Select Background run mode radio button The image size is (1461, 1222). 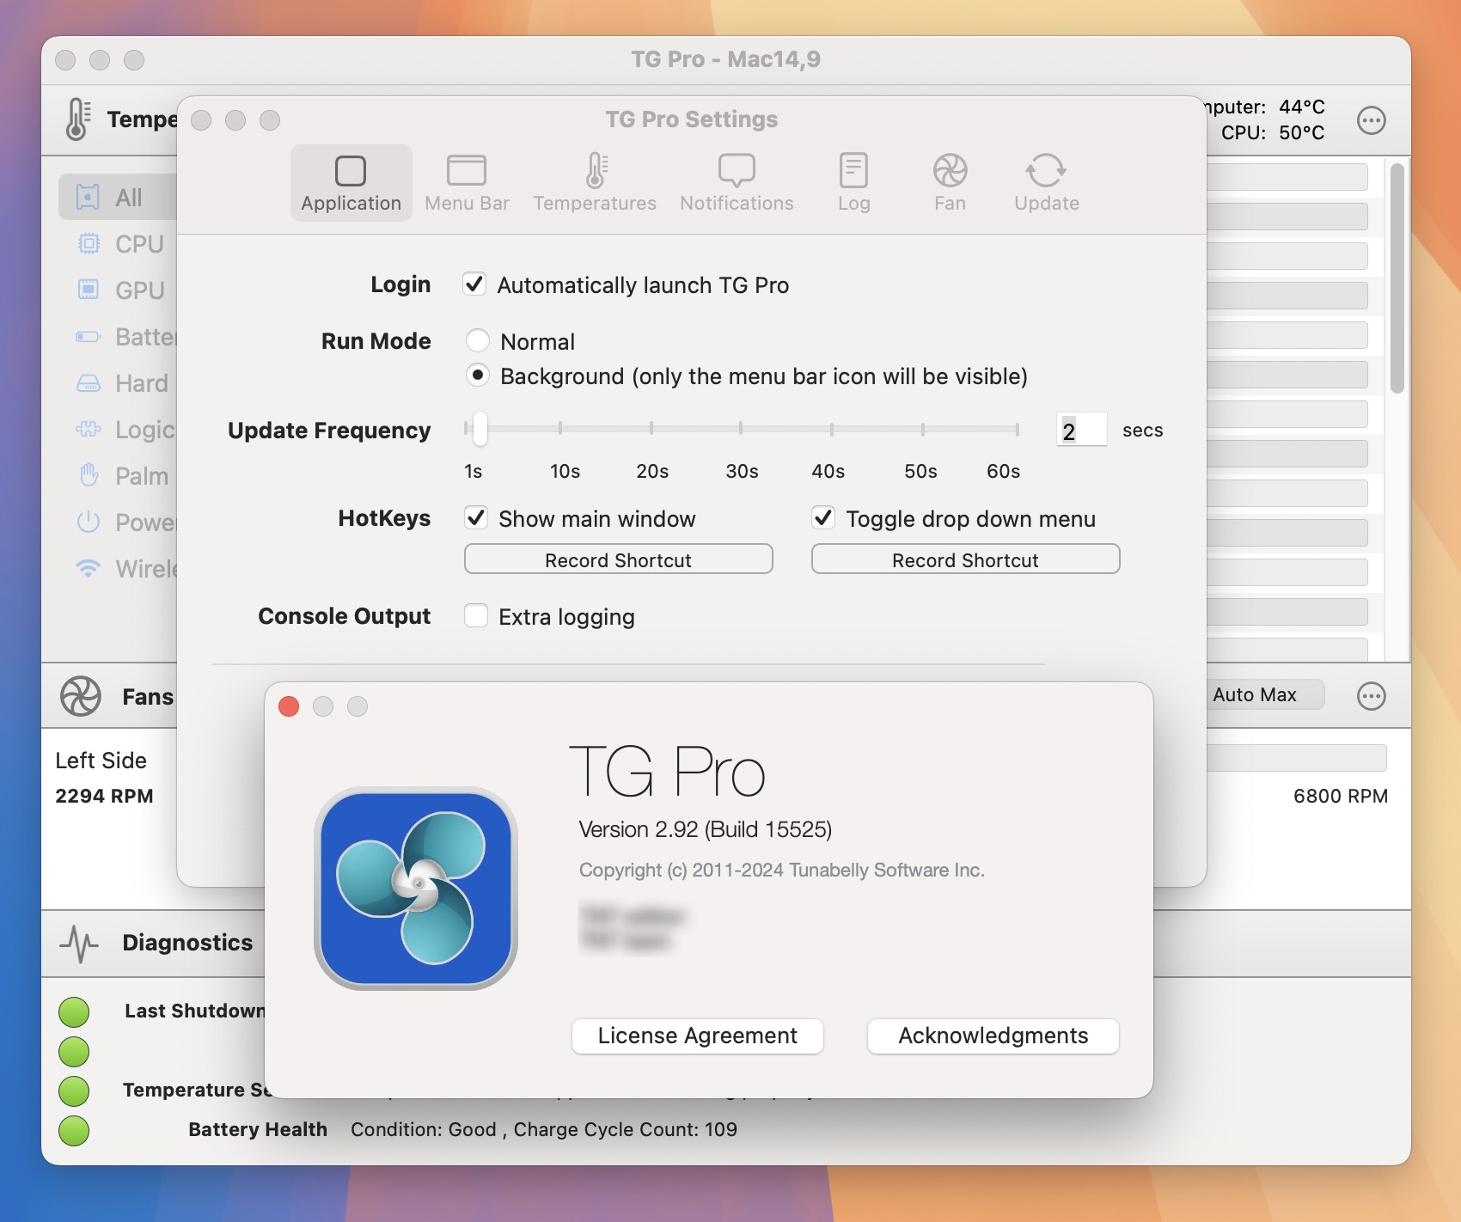478,376
